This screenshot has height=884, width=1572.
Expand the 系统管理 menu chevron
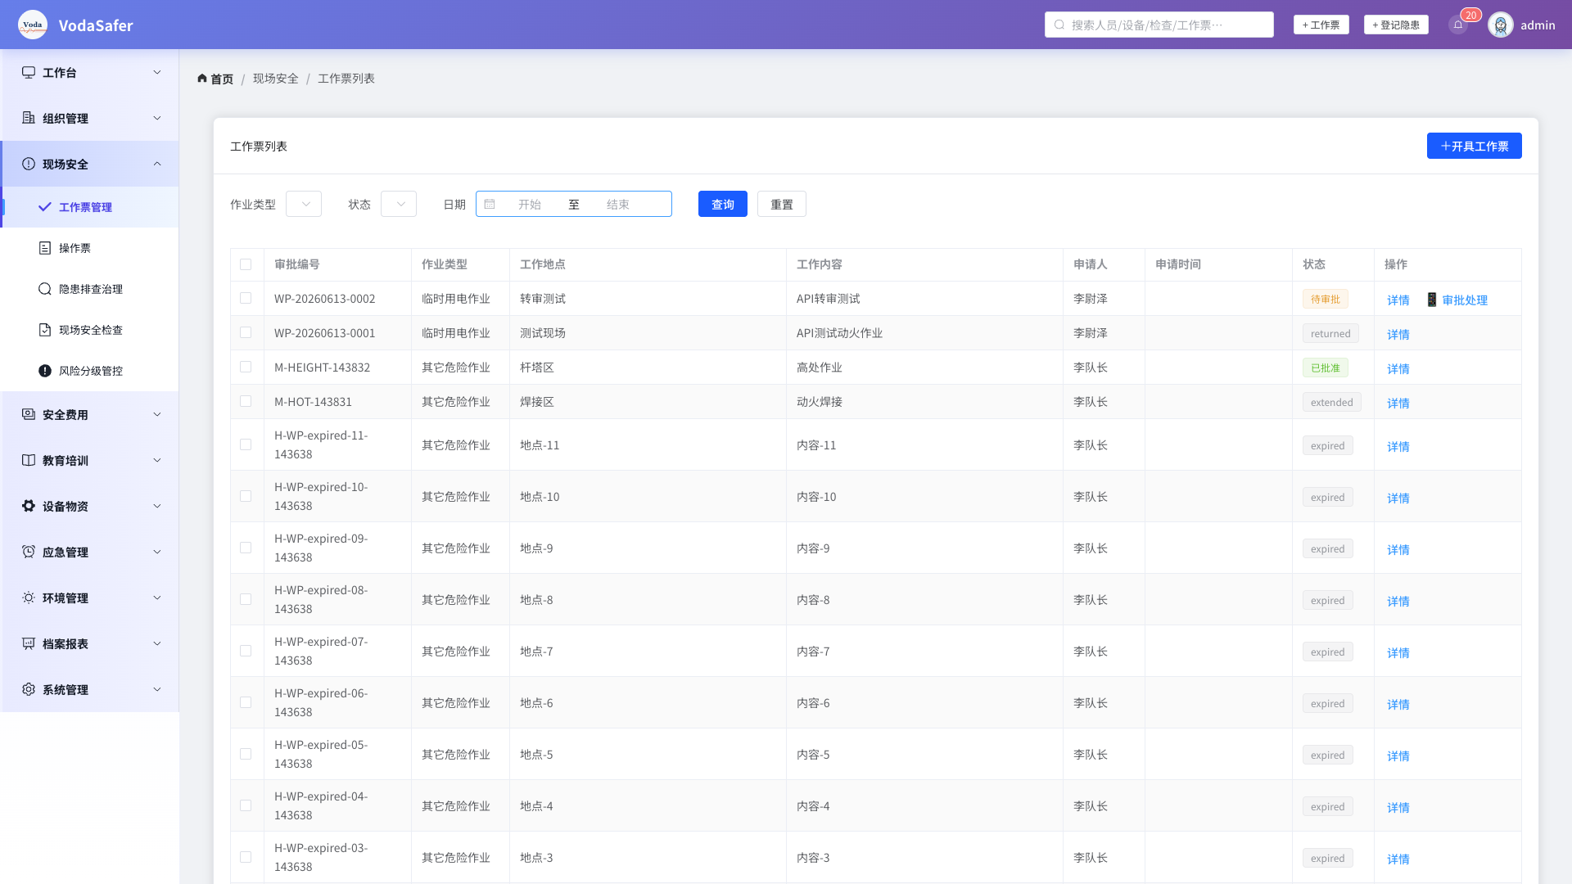[157, 689]
